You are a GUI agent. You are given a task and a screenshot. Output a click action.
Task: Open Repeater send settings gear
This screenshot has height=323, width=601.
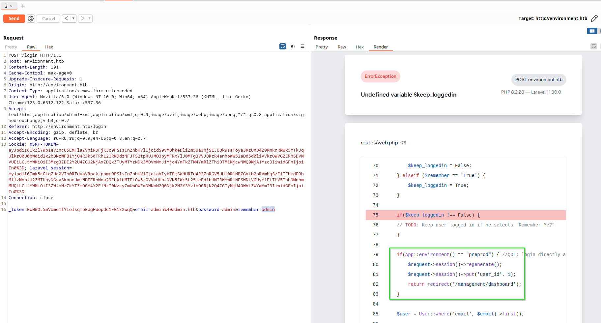(31, 18)
